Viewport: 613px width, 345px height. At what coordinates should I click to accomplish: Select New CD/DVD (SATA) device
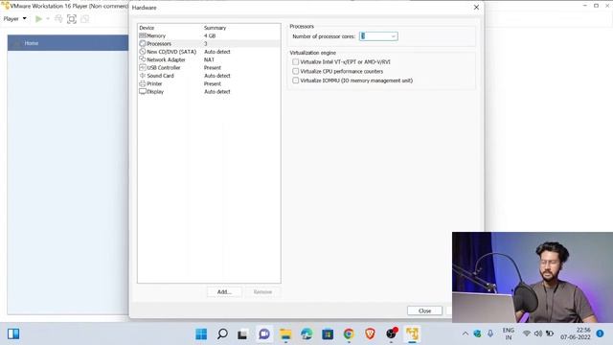tap(209, 52)
